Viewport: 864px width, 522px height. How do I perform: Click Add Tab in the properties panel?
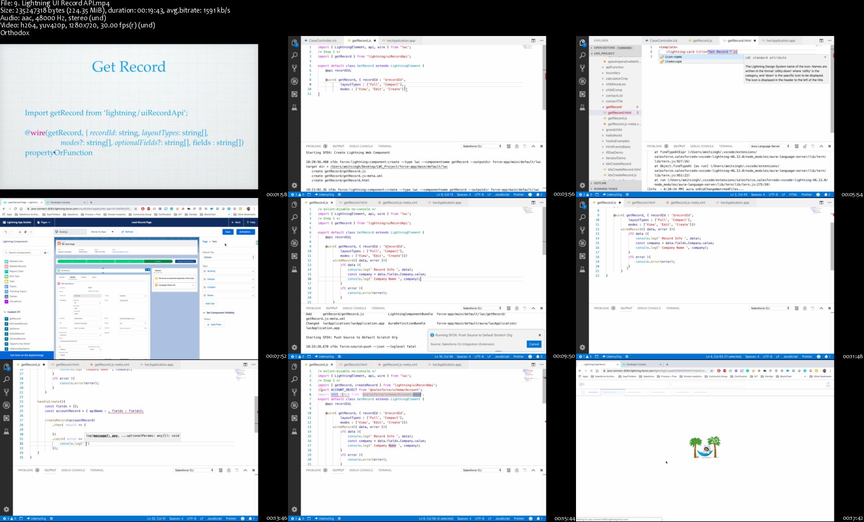point(210,303)
